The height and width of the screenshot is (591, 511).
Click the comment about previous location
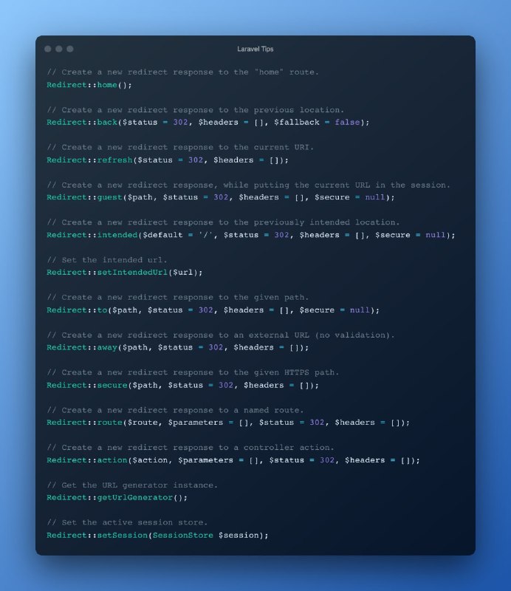(x=195, y=109)
